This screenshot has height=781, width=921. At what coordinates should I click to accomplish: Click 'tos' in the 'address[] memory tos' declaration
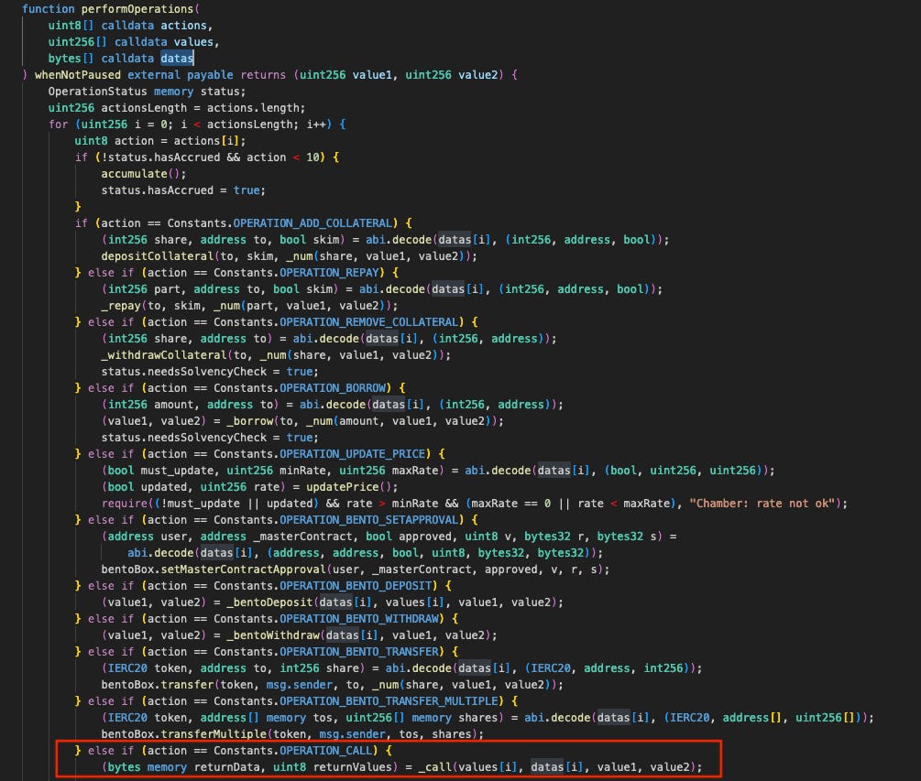click(x=323, y=717)
